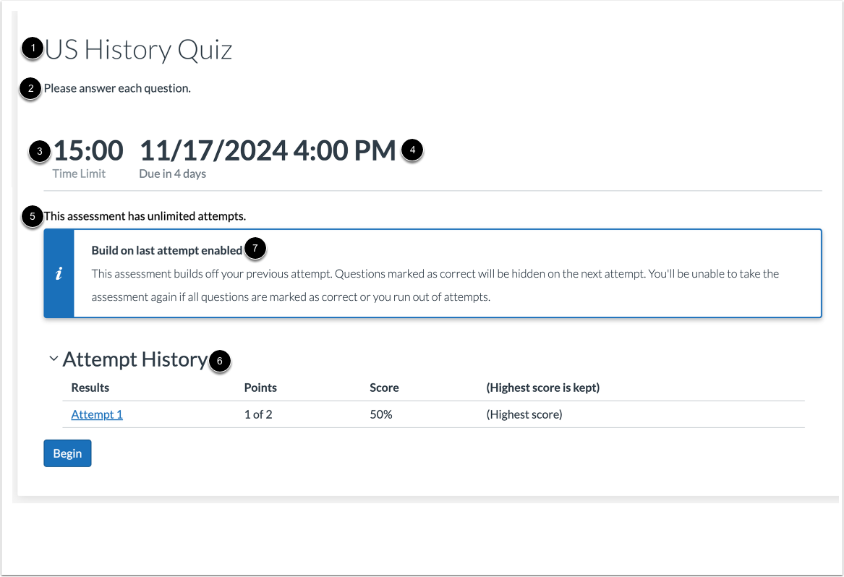This screenshot has height=577, width=844.
Task: Click callout marker 5 near the attempts text
Action: coord(30,215)
